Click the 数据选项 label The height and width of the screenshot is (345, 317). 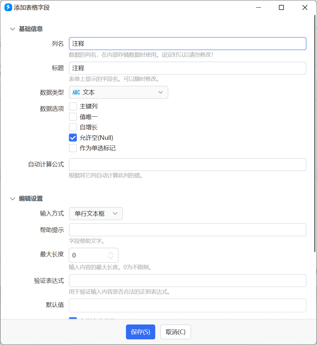pos(52,108)
